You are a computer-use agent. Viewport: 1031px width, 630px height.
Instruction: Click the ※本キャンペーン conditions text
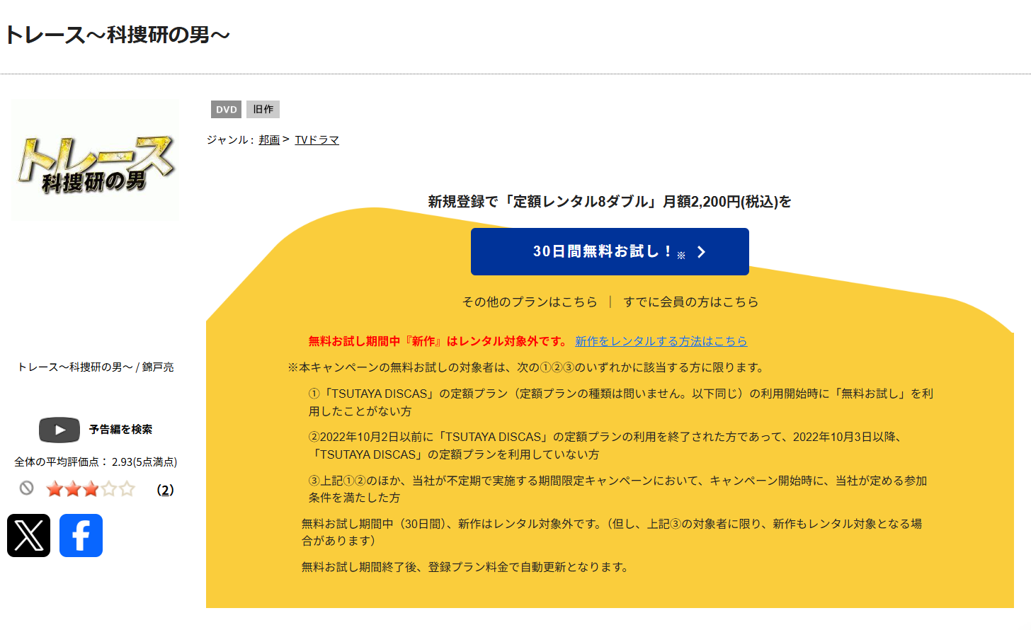[x=528, y=367]
